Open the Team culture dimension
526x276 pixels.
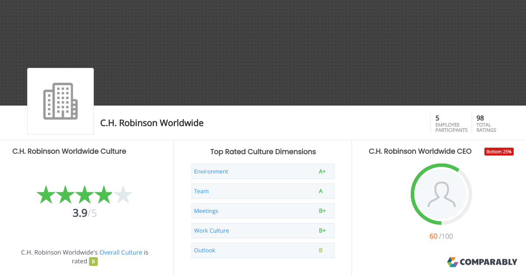point(201,191)
